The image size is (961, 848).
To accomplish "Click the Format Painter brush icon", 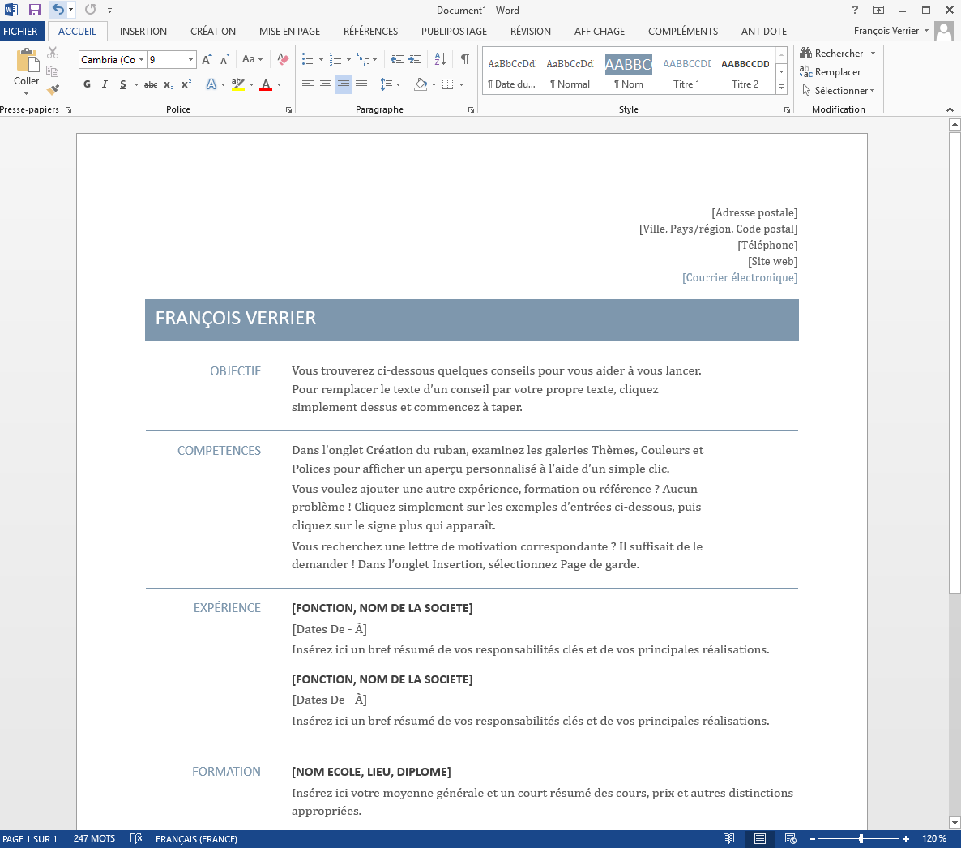I will [x=53, y=90].
